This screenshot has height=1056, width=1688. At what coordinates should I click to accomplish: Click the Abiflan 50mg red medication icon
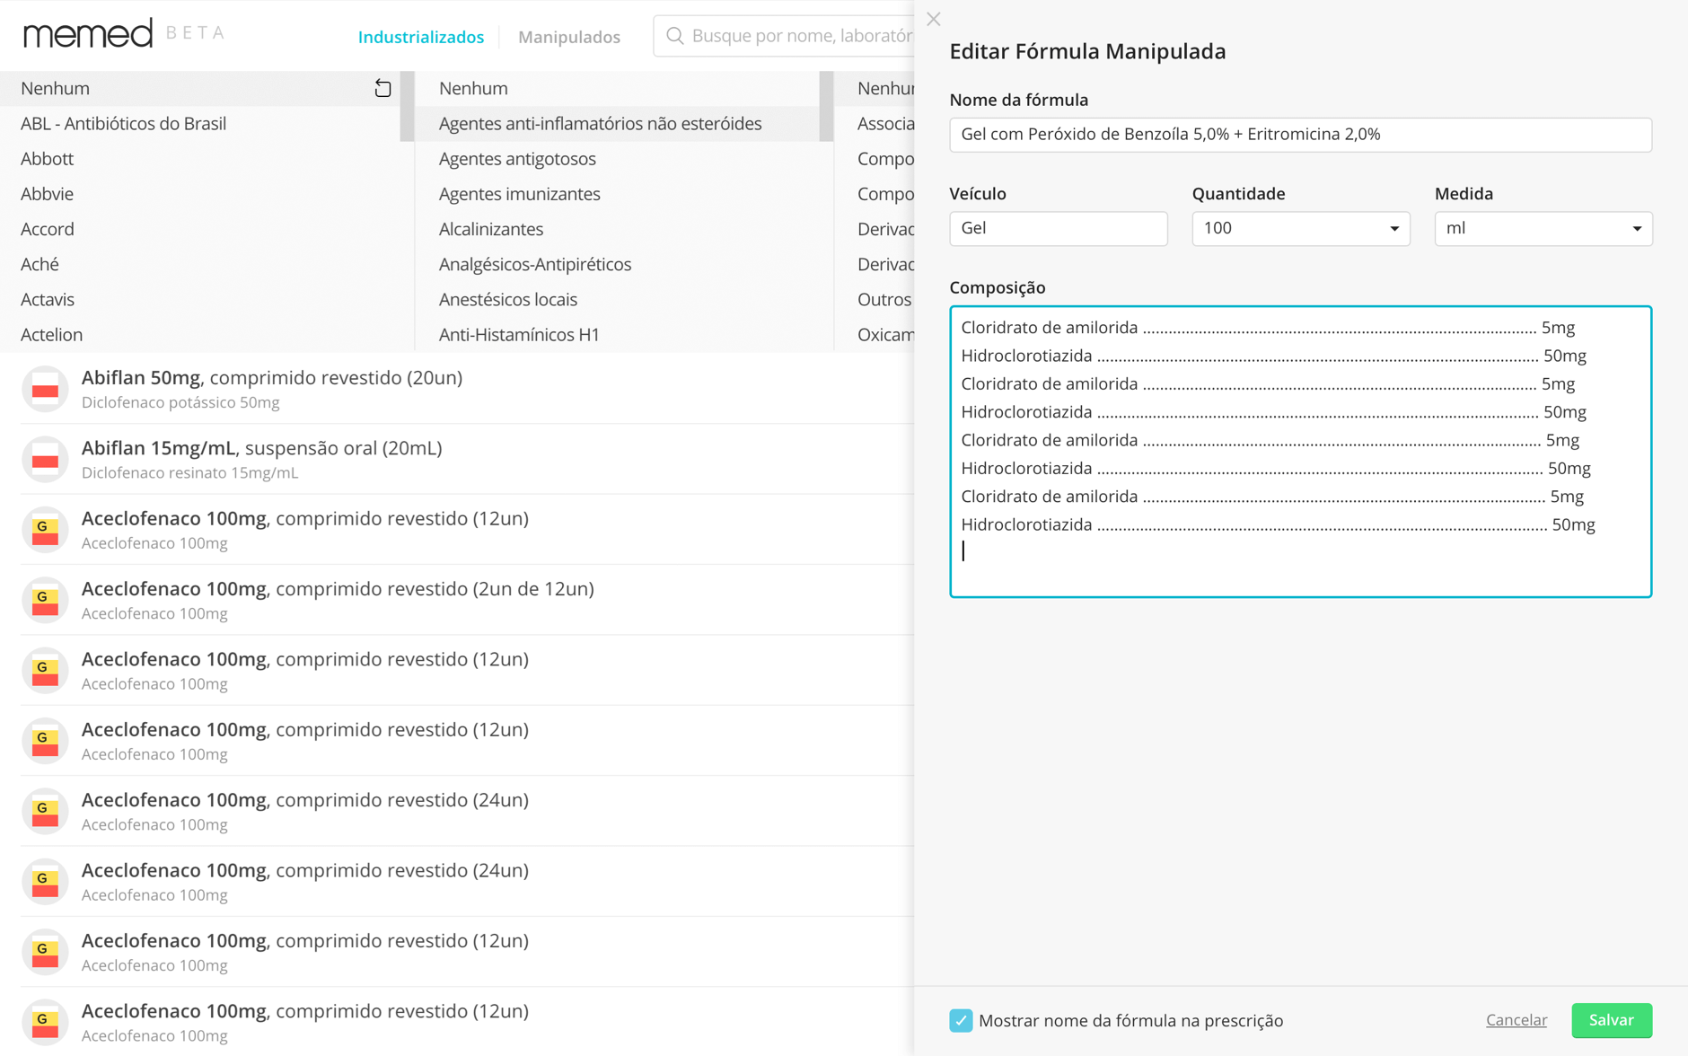(45, 389)
